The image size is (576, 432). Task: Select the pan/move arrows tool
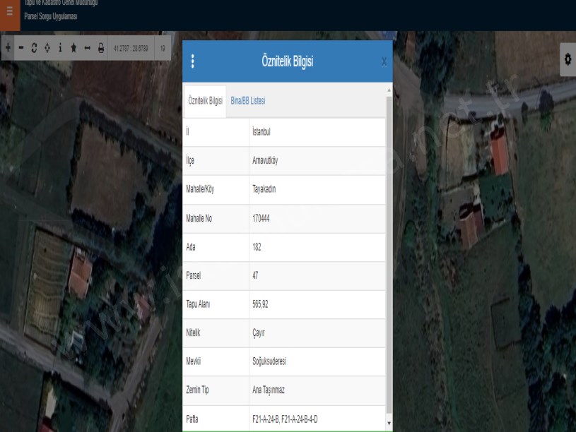(47, 48)
